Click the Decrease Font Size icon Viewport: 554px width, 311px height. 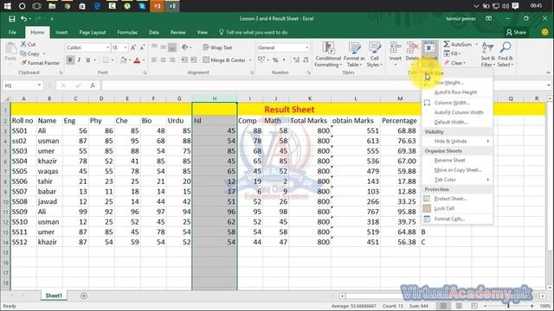pos(142,48)
